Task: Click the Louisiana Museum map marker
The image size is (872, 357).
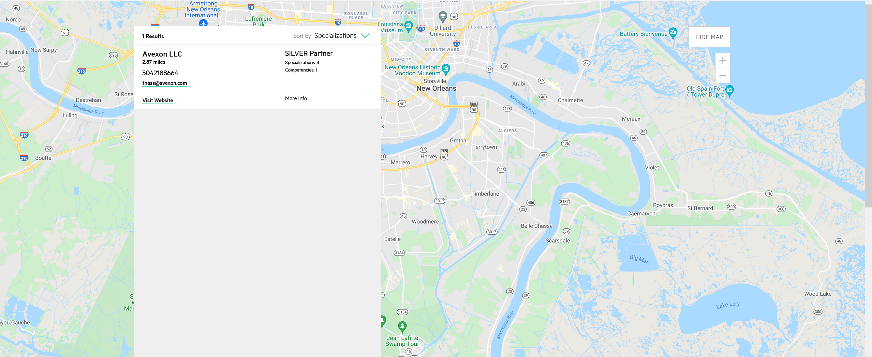Action: click(x=409, y=26)
